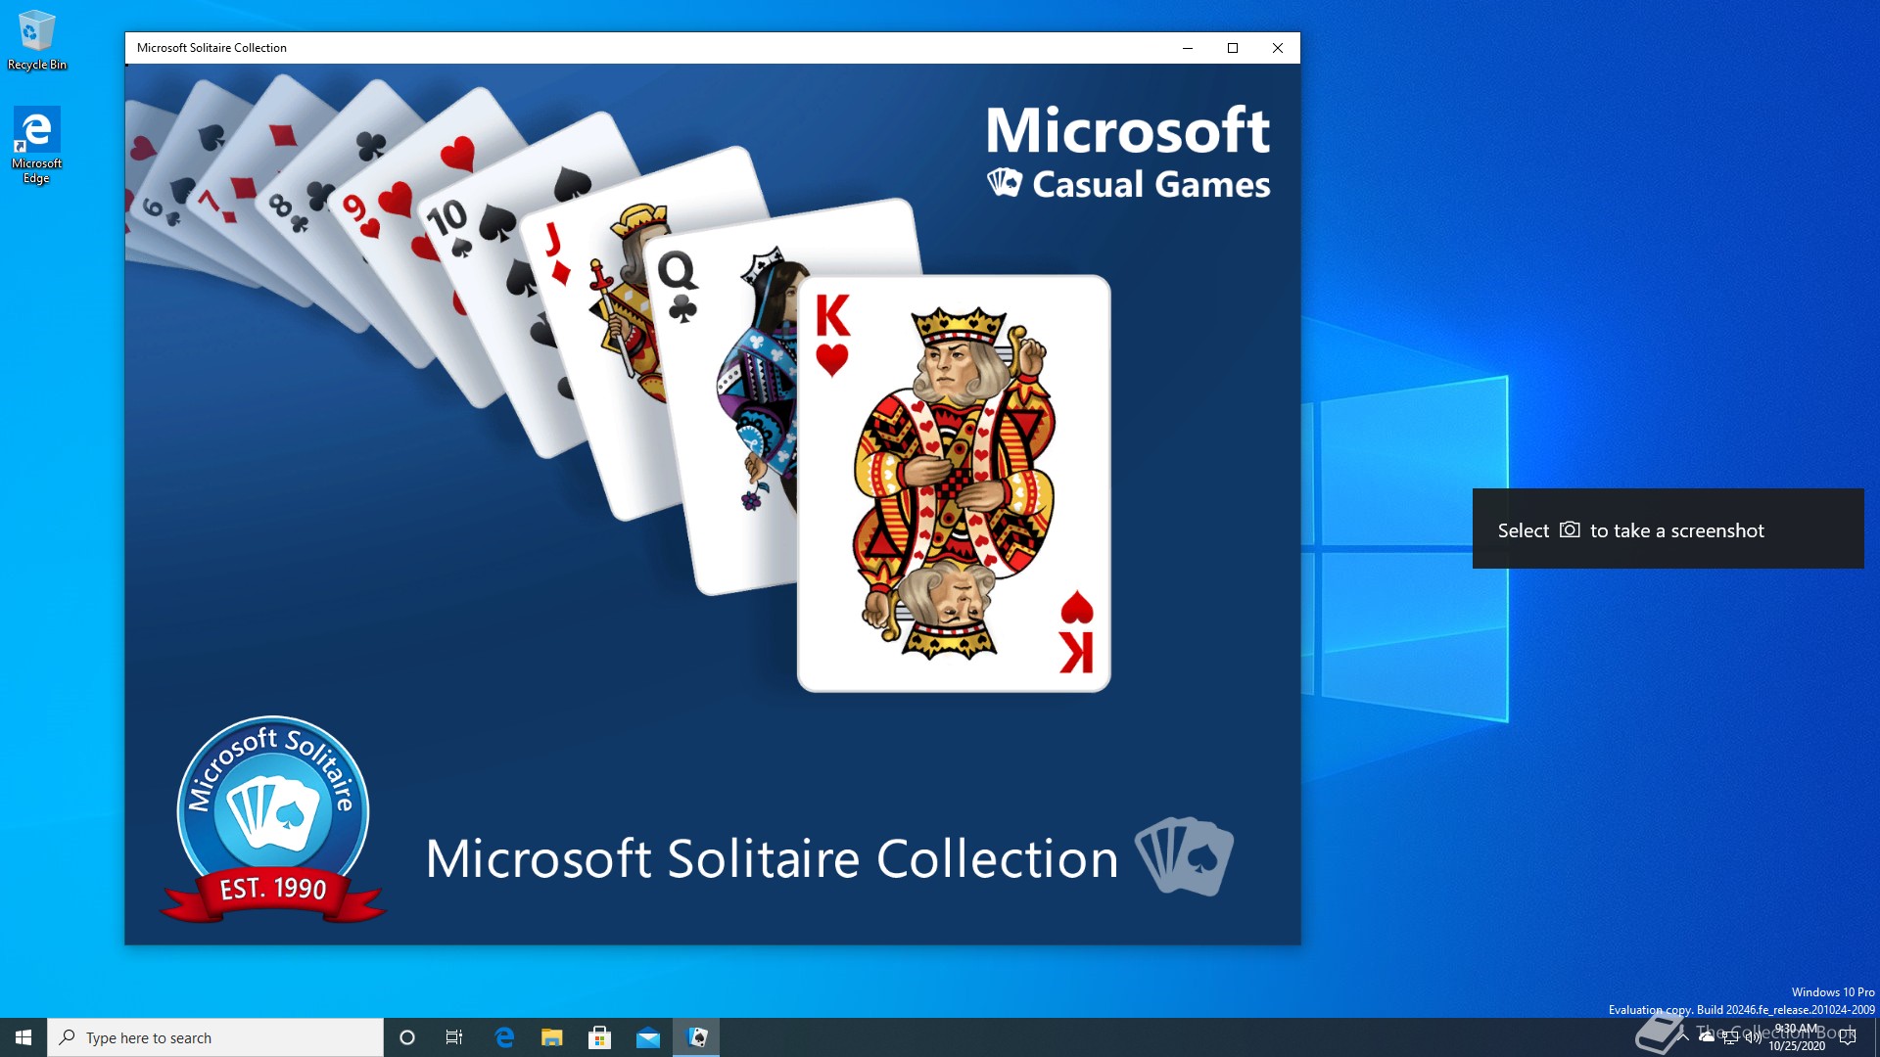Open the Action Center notifications icon
The width and height of the screenshot is (1880, 1057).
point(1849,1037)
